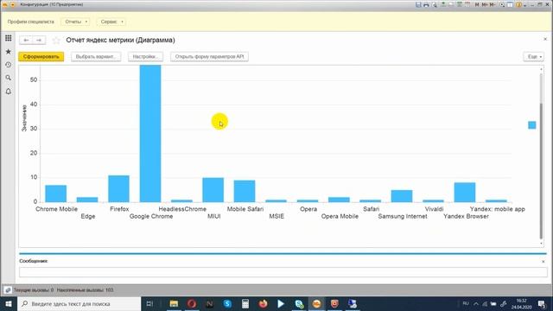The height and width of the screenshot is (311, 553).
Task: Click the 'Mobile Safari' axis label
Action: coord(245,209)
